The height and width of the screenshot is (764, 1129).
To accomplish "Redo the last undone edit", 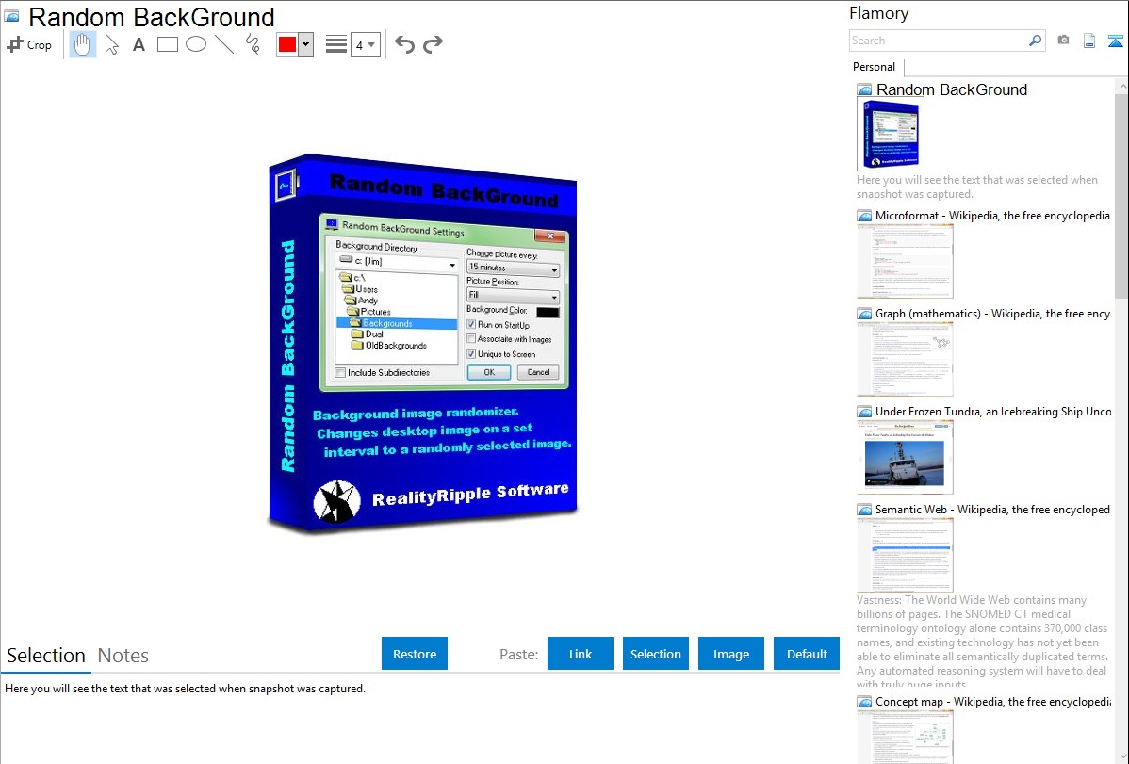I will tap(433, 44).
